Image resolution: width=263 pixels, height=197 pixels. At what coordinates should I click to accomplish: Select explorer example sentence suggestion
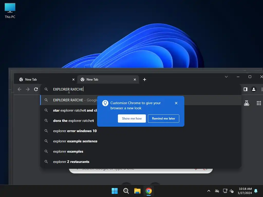pos(141,141)
